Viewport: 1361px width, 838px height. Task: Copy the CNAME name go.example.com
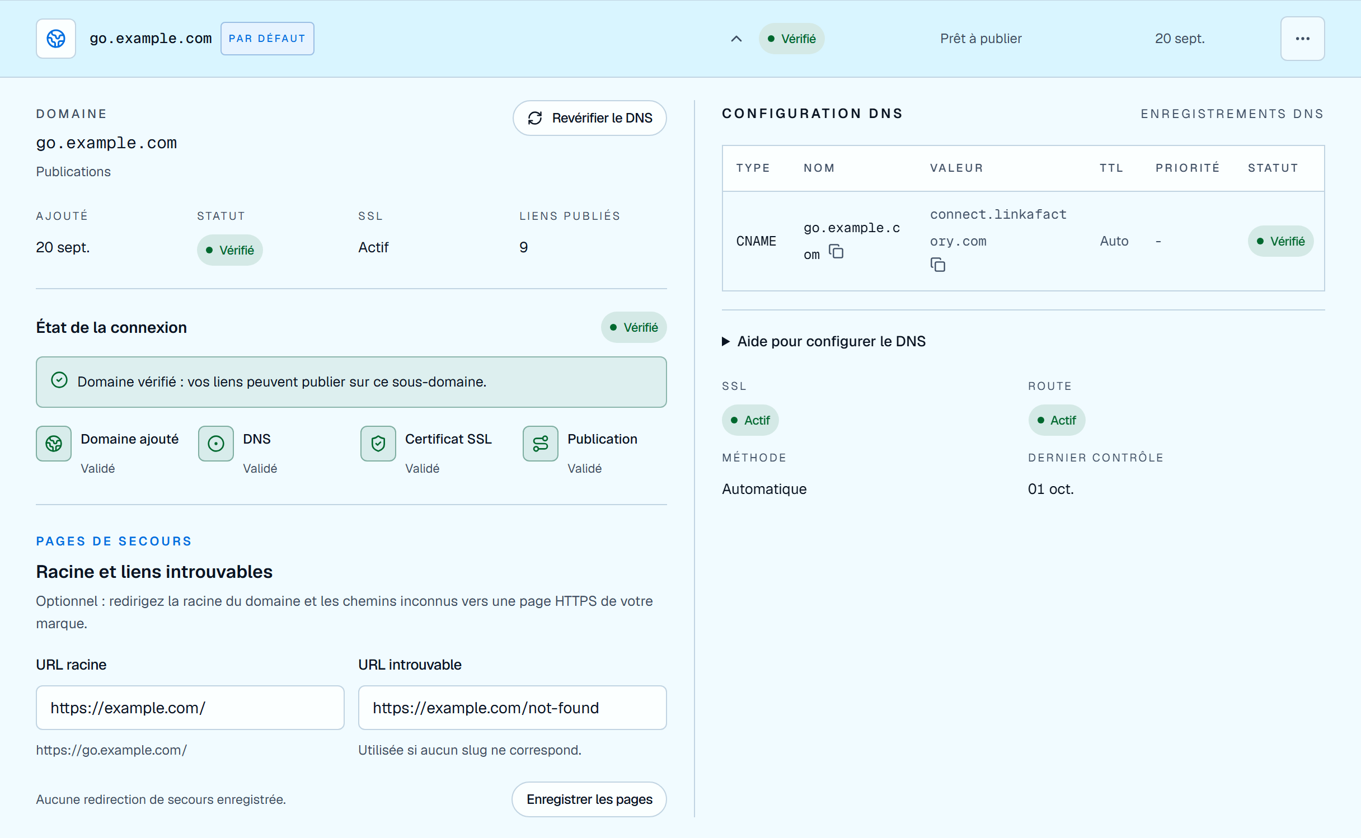tap(836, 252)
